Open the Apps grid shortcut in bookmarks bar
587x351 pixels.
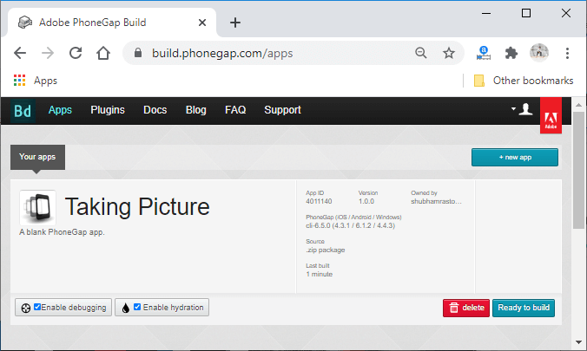[36, 81]
